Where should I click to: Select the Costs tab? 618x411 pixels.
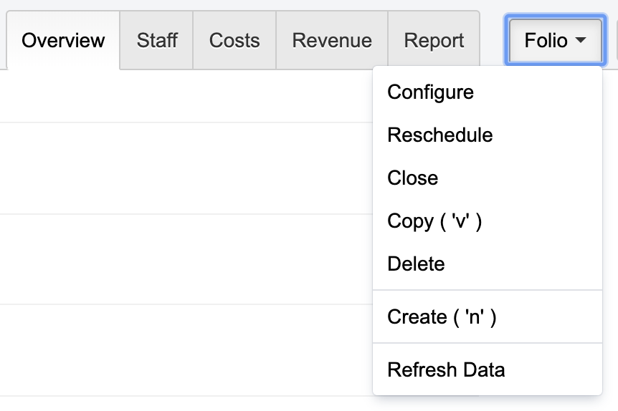pos(234,40)
